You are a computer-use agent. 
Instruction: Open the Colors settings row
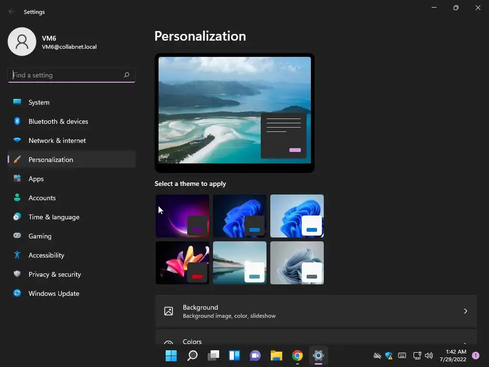(x=316, y=338)
